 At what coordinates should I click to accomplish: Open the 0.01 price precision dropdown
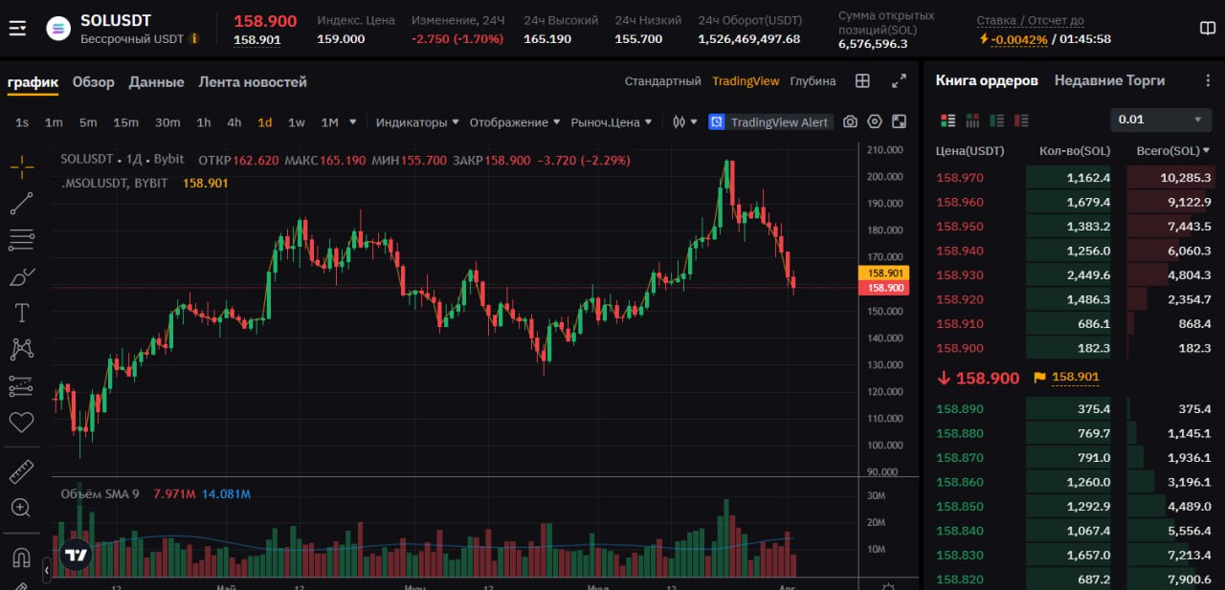pyautogui.click(x=1162, y=120)
